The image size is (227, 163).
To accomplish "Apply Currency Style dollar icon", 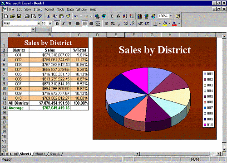I will click(106, 24).
